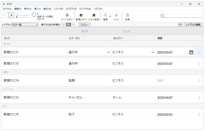Click the found set circle icon
The height and width of the screenshot is (131, 206).
34,15
